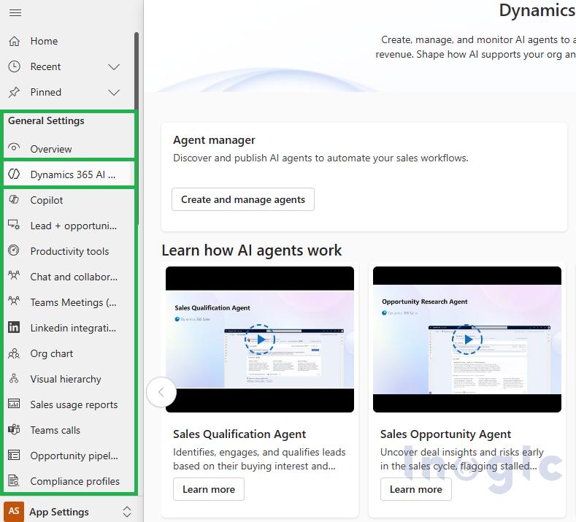Screen dimensions: 576x522
Task: Click Learn more under Sales Opportunity Agent
Action: point(416,489)
